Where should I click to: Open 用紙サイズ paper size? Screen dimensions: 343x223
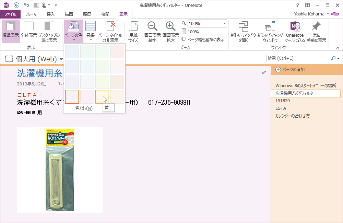pos(133,31)
